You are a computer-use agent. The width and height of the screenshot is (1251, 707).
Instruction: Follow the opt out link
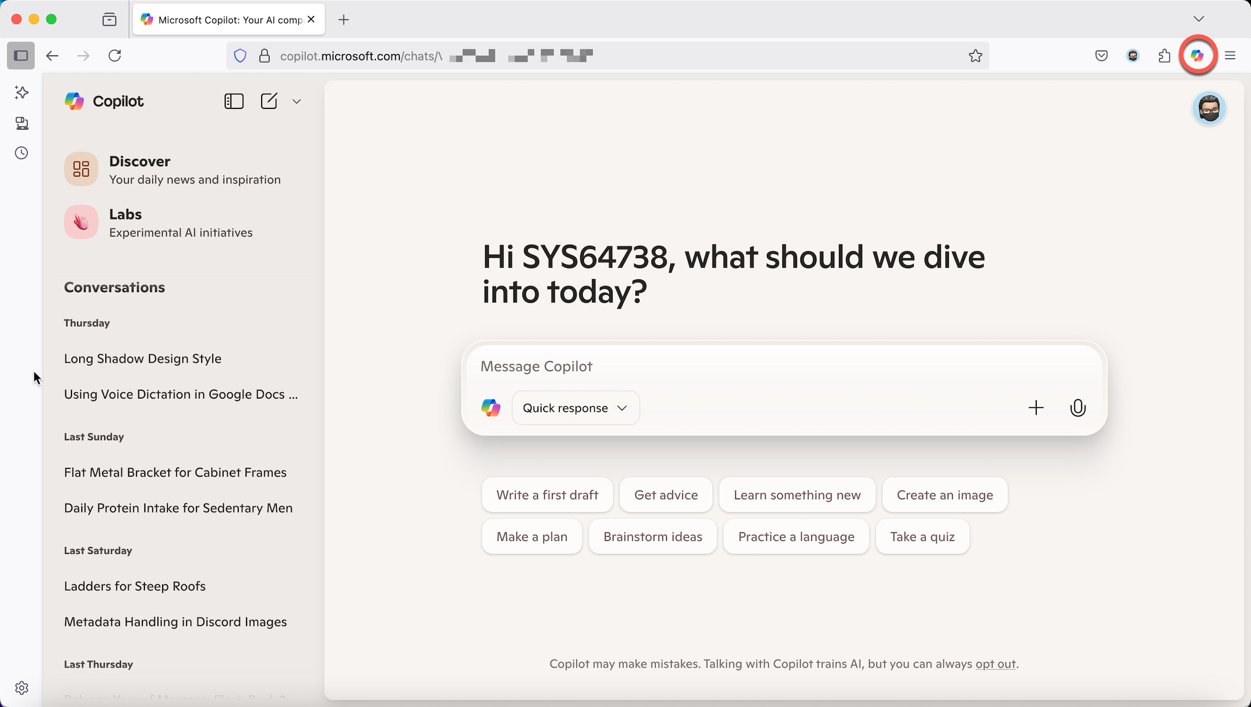tap(996, 664)
